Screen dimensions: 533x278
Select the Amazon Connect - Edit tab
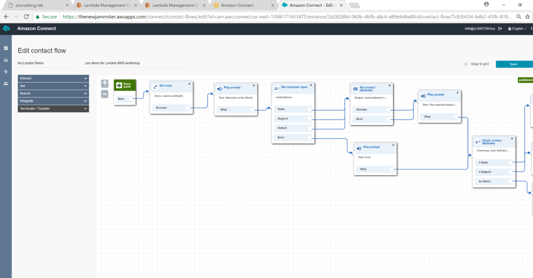tap(312, 5)
